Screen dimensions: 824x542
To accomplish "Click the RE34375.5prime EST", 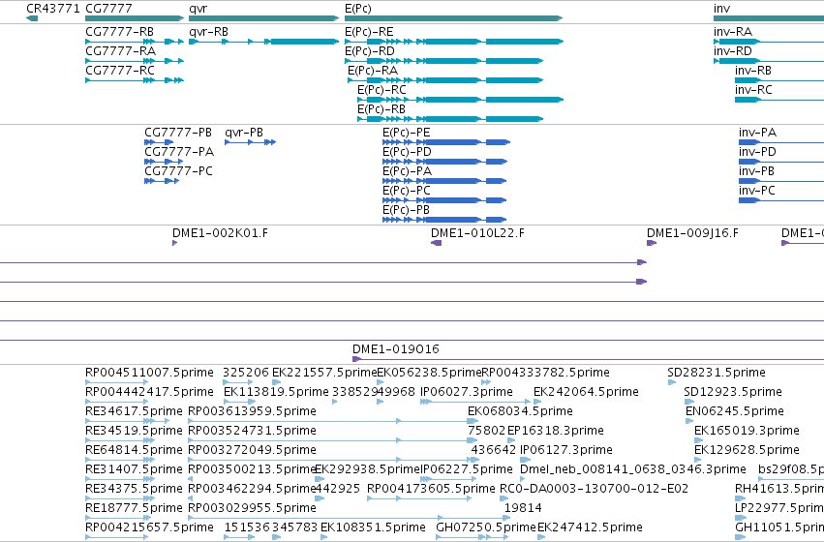I will pos(118,498).
